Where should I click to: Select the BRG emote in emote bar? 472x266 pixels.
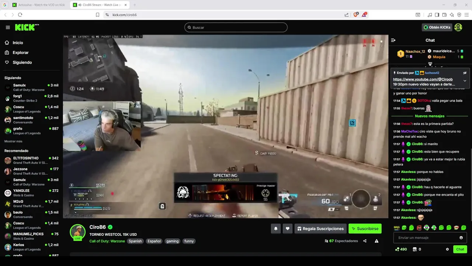pos(397,228)
